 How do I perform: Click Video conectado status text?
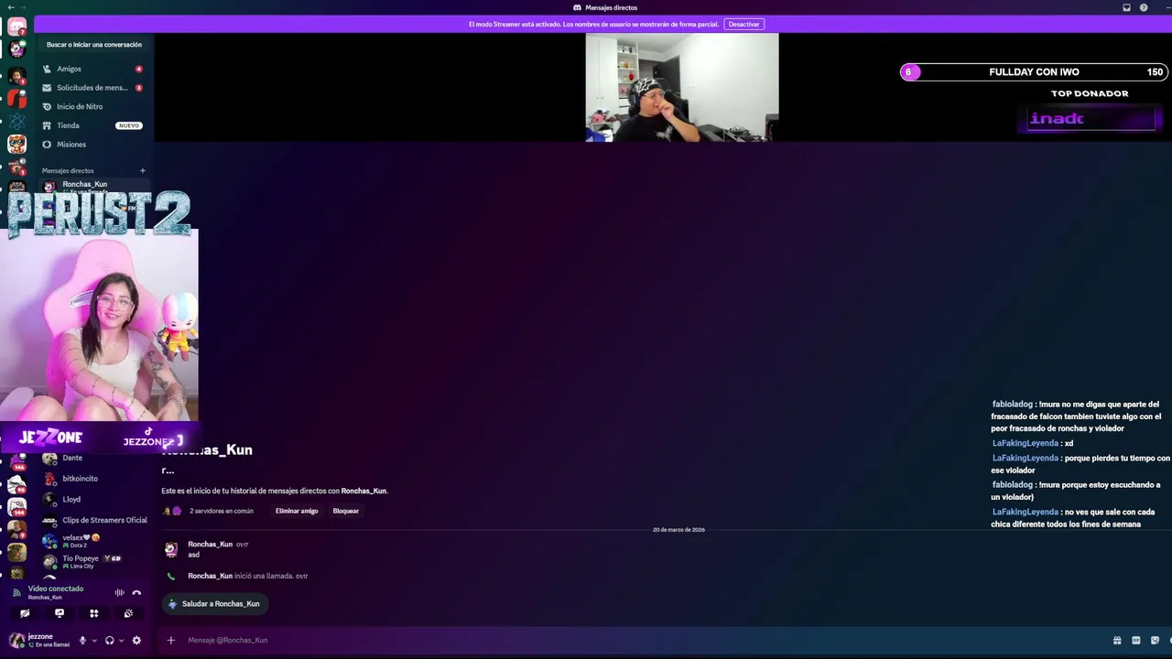point(56,589)
